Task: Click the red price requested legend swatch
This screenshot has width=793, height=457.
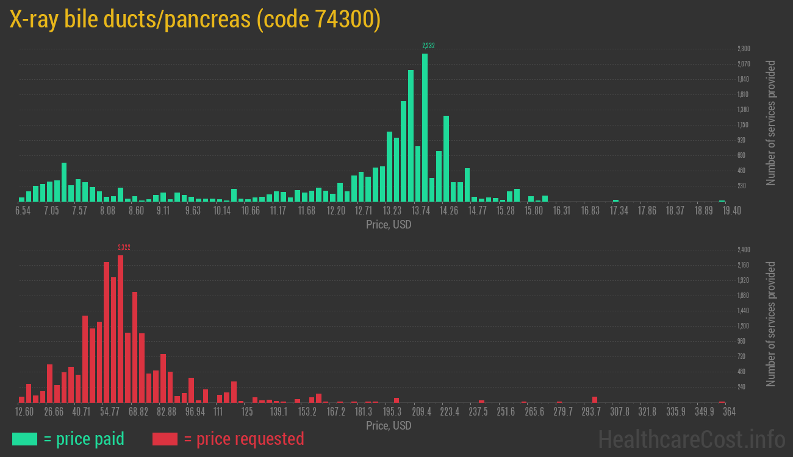Action: point(164,439)
